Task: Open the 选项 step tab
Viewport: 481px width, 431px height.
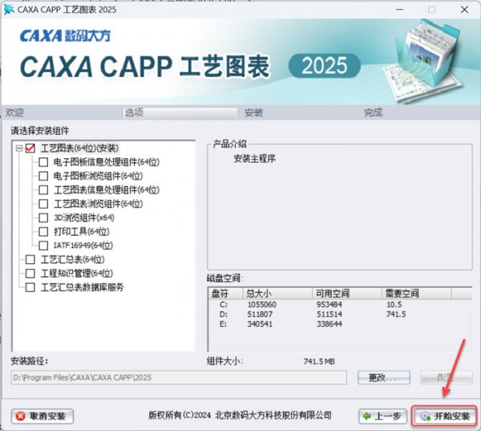Action: click(x=180, y=112)
